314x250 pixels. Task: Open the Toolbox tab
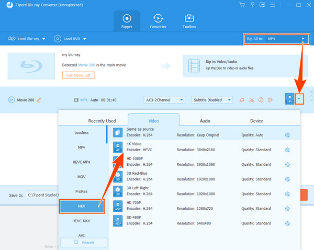(189, 21)
